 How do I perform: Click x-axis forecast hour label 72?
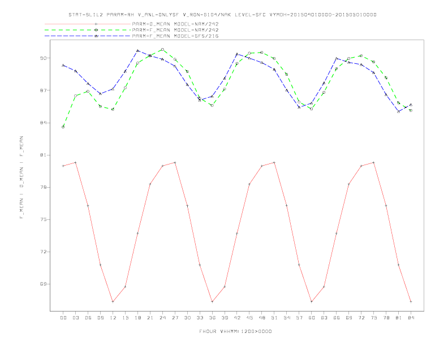tap(361, 318)
